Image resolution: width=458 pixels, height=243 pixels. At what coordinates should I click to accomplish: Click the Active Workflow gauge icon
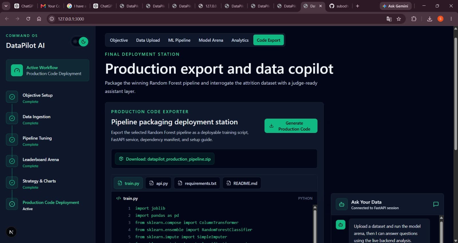[17, 70]
